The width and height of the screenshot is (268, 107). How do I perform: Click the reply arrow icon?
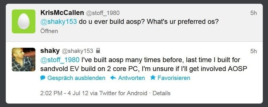coord(113,78)
